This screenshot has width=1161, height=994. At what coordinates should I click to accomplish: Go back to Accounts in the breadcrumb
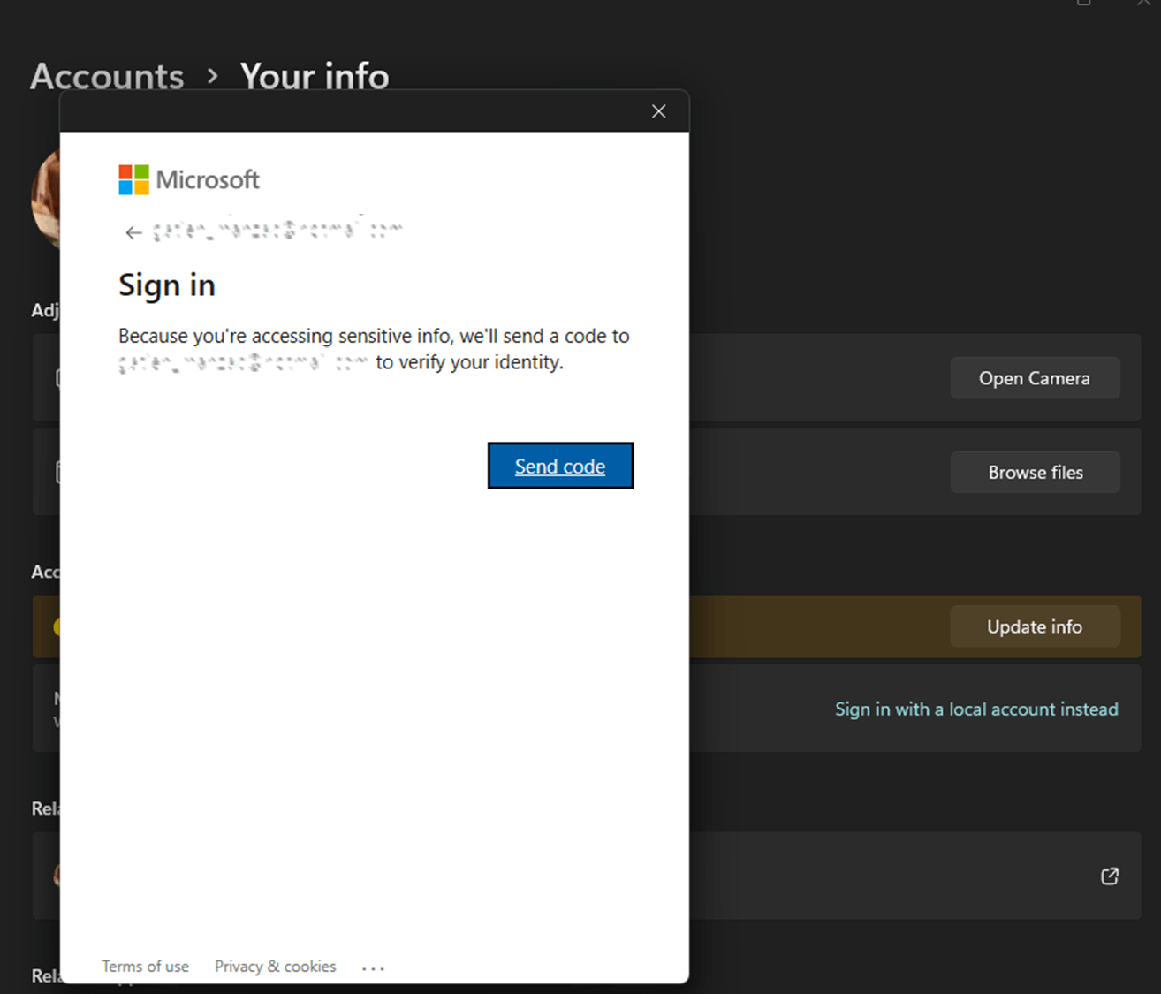click(107, 77)
